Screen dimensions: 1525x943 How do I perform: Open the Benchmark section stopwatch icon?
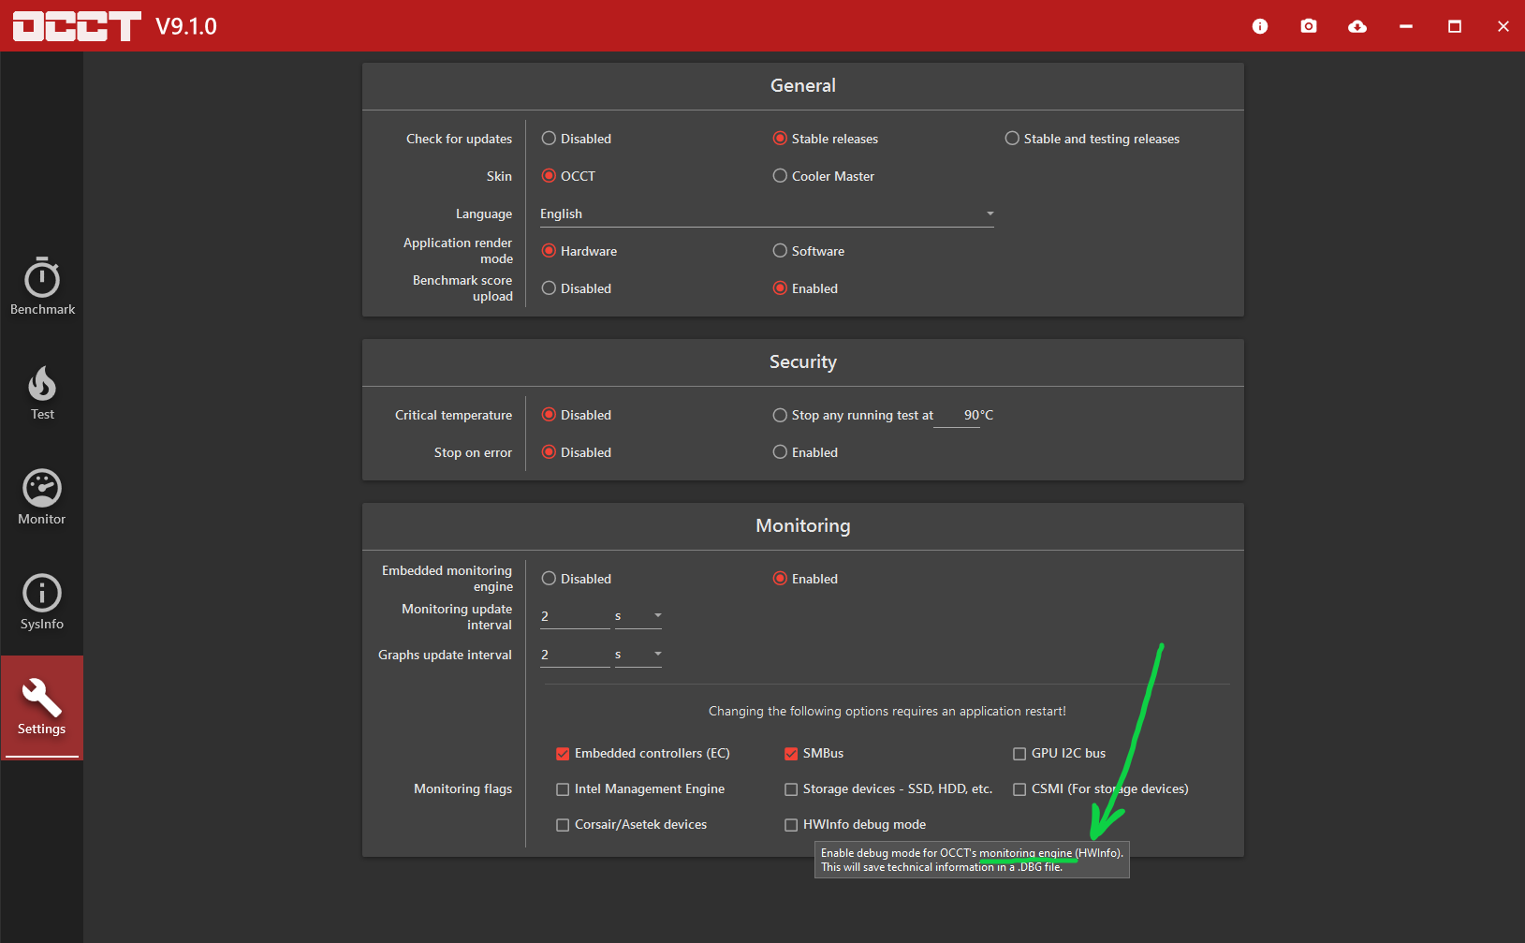(x=42, y=278)
